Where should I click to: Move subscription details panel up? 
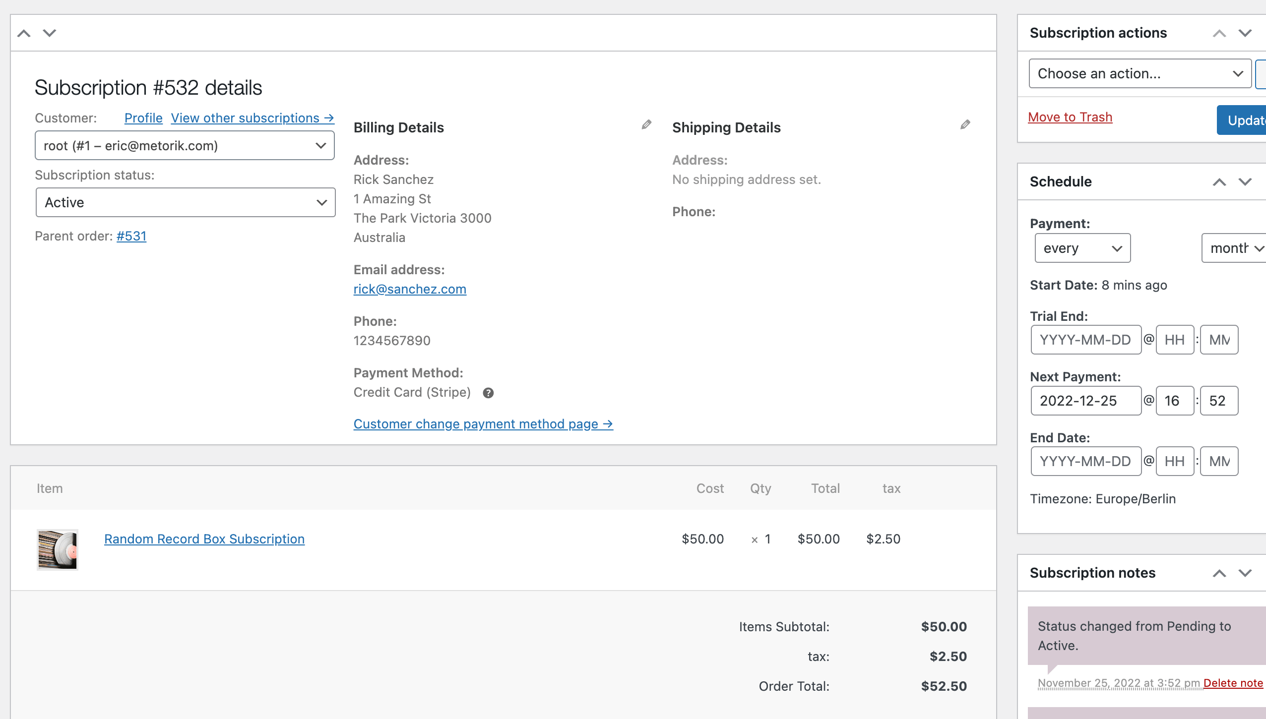point(24,33)
